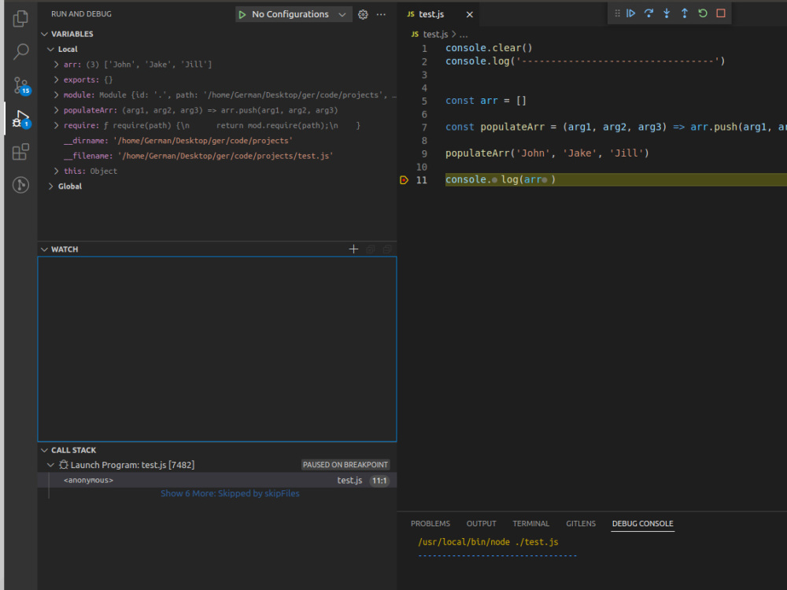The image size is (787, 590).
Task: Expand the module variable
Action: (x=56, y=95)
